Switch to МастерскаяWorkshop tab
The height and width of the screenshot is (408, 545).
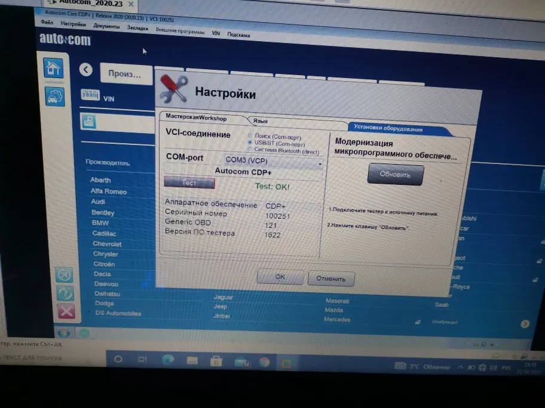tap(203, 118)
